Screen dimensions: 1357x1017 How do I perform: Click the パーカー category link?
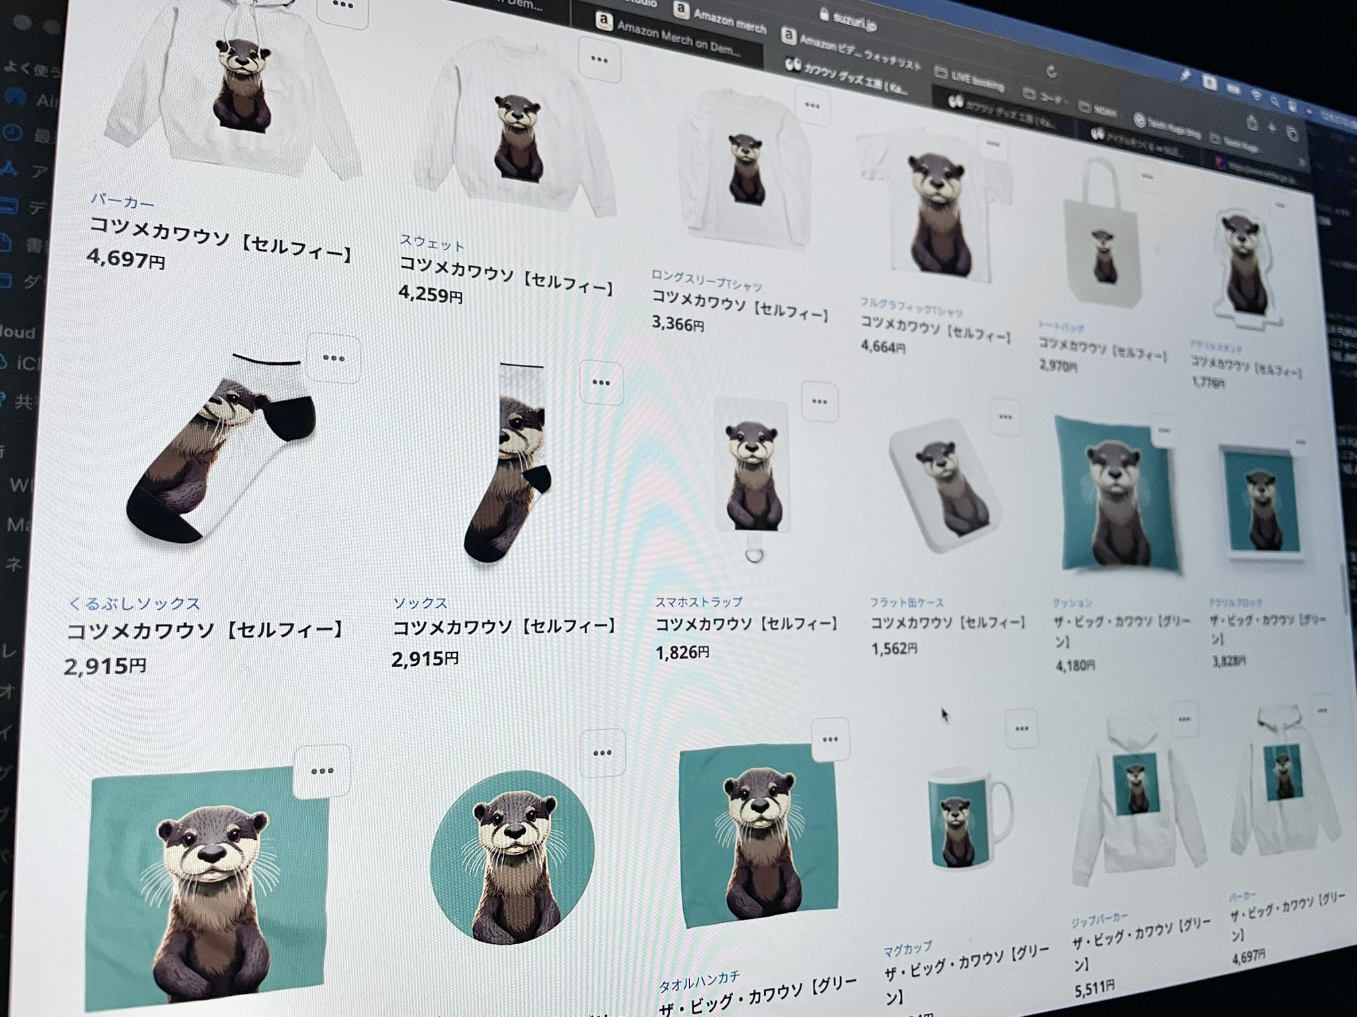click(122, 201)
